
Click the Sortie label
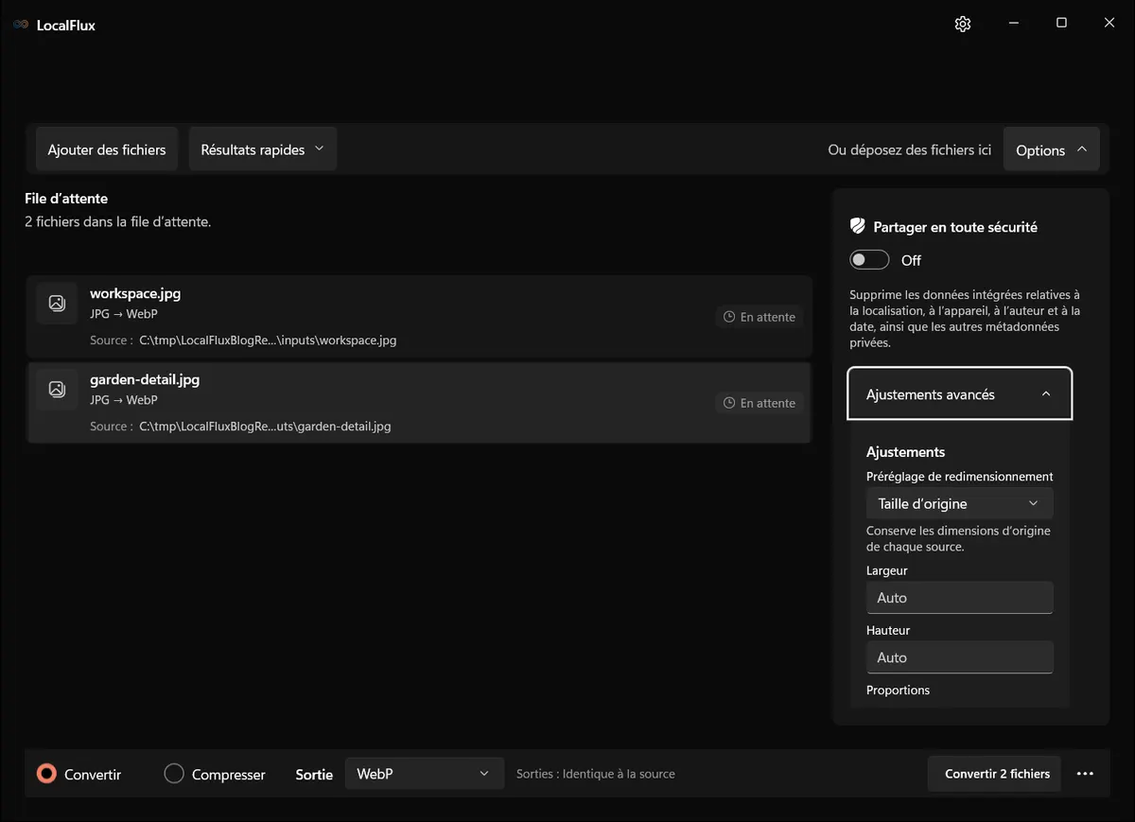[314, 775]
